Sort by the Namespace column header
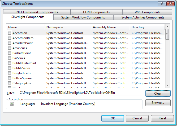 [x=68, y=27]
